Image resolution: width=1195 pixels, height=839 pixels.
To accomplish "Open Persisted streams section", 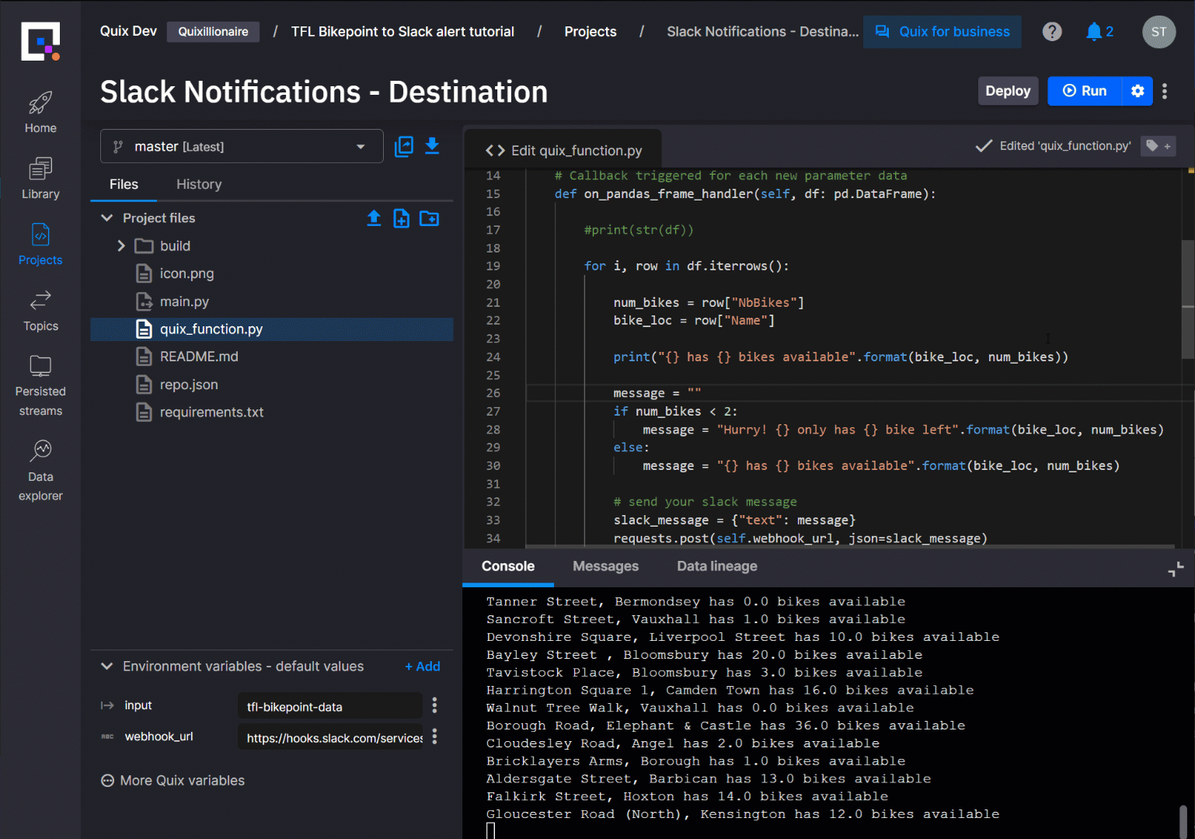I will point(40,386).
